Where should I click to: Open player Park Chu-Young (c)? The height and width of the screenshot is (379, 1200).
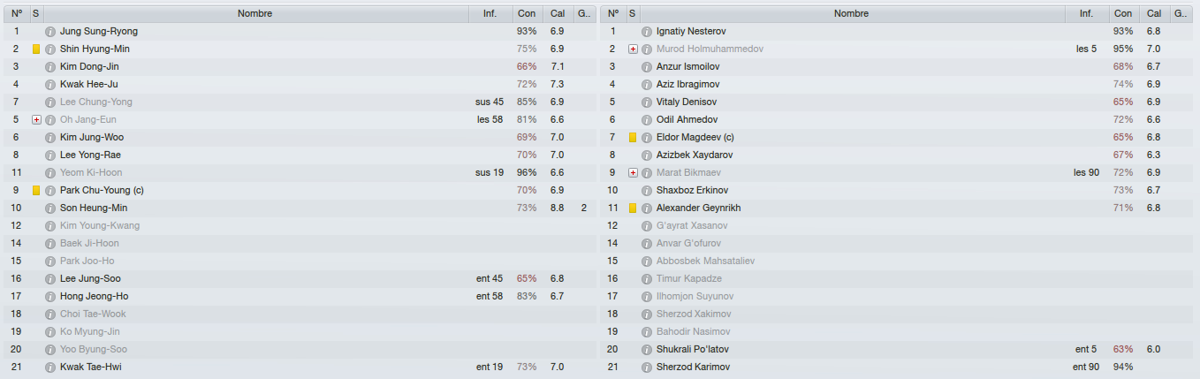pos(102,190)
